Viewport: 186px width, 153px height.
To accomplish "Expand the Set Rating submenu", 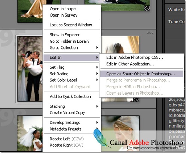I will 72,74.
